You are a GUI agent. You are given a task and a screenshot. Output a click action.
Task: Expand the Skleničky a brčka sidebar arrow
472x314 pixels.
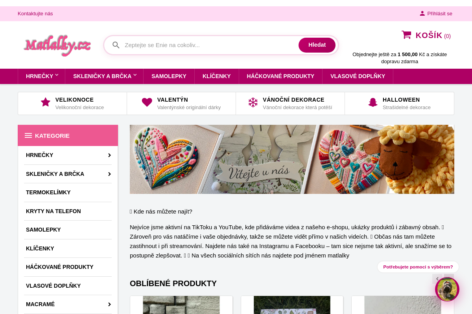(109, 174)
